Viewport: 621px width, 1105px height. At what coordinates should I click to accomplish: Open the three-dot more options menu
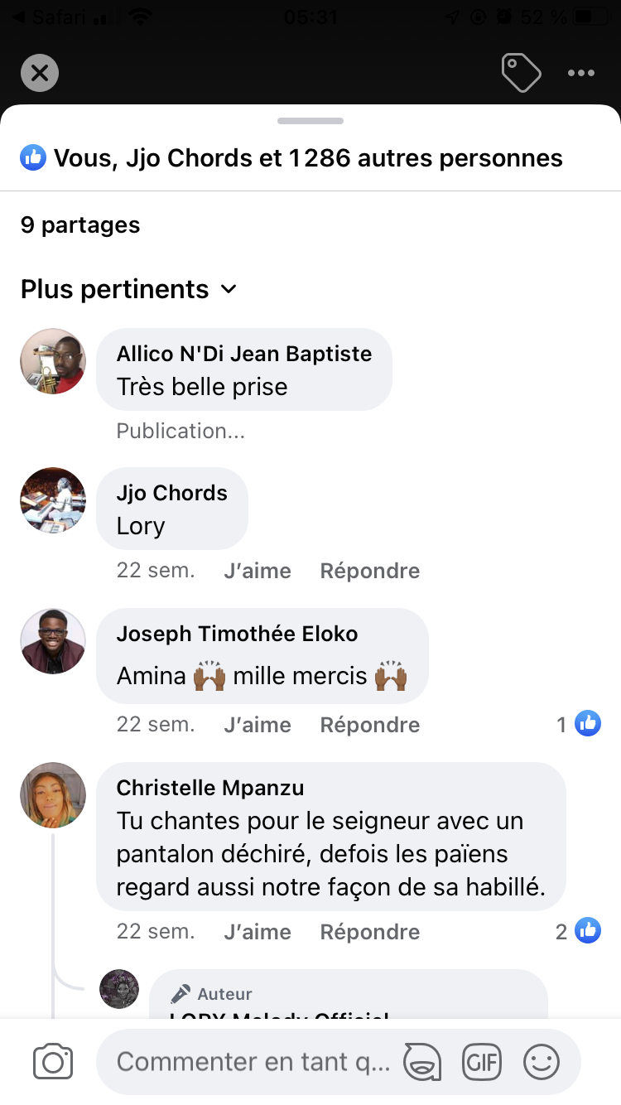tap(581, 73)
